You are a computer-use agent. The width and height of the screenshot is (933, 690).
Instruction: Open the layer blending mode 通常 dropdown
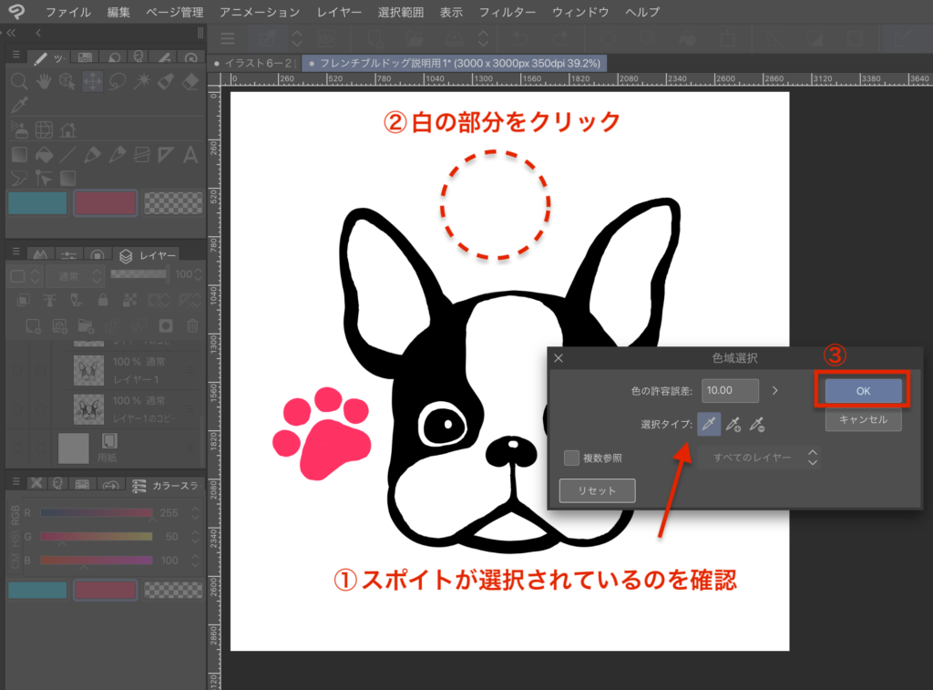point(75,274)
